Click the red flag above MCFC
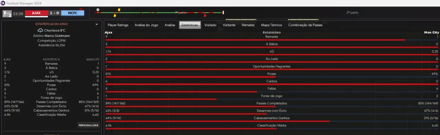The width and height of the screenshot is (440, 135). point(81,9)
